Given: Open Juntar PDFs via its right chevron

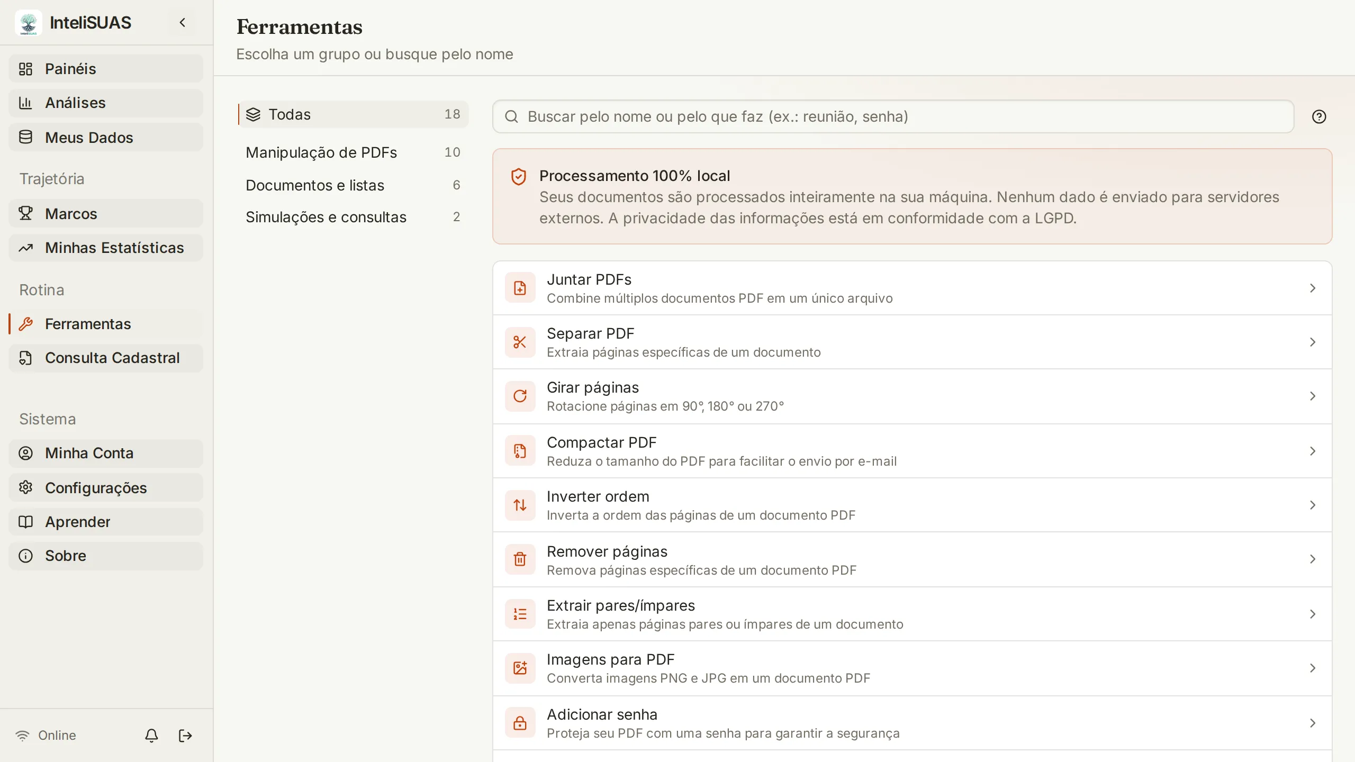Looking at the screenshot, I should tap(1313, 288).
